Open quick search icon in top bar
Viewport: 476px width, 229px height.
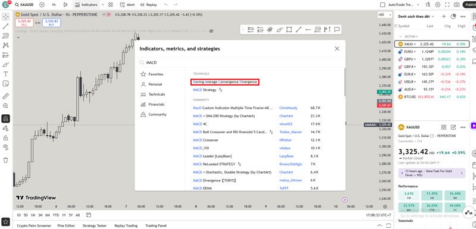pyautogui.click(x=428, y=5)
